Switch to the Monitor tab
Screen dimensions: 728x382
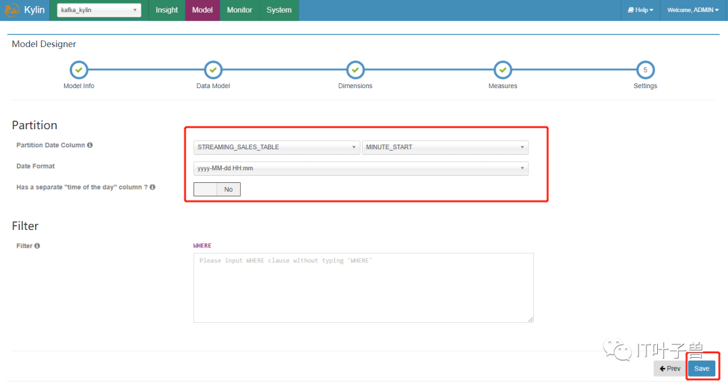point(239,9)
